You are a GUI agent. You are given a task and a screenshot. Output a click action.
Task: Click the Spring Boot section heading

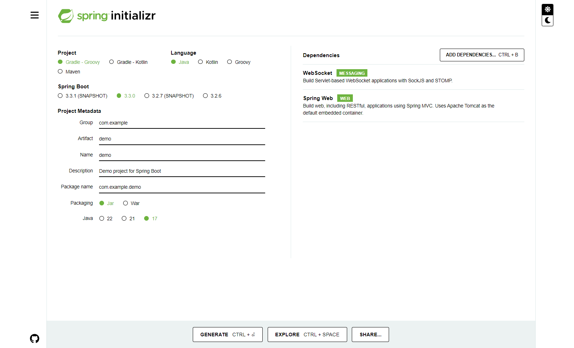click(x=73, y=87)
